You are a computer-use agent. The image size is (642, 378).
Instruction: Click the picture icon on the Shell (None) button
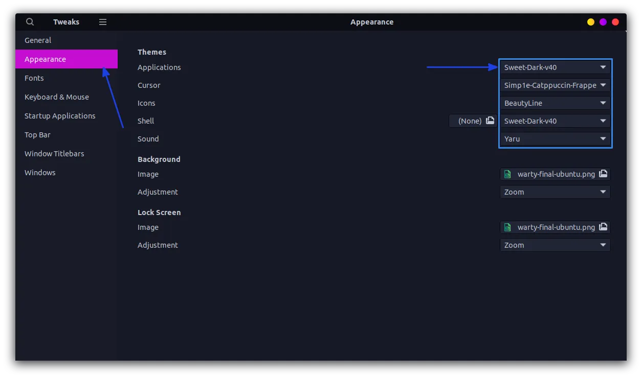click(x=490, y=121)
